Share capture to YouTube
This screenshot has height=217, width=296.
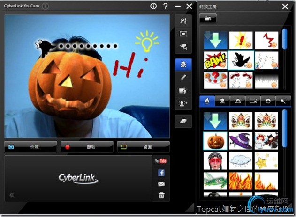point(161,161)
